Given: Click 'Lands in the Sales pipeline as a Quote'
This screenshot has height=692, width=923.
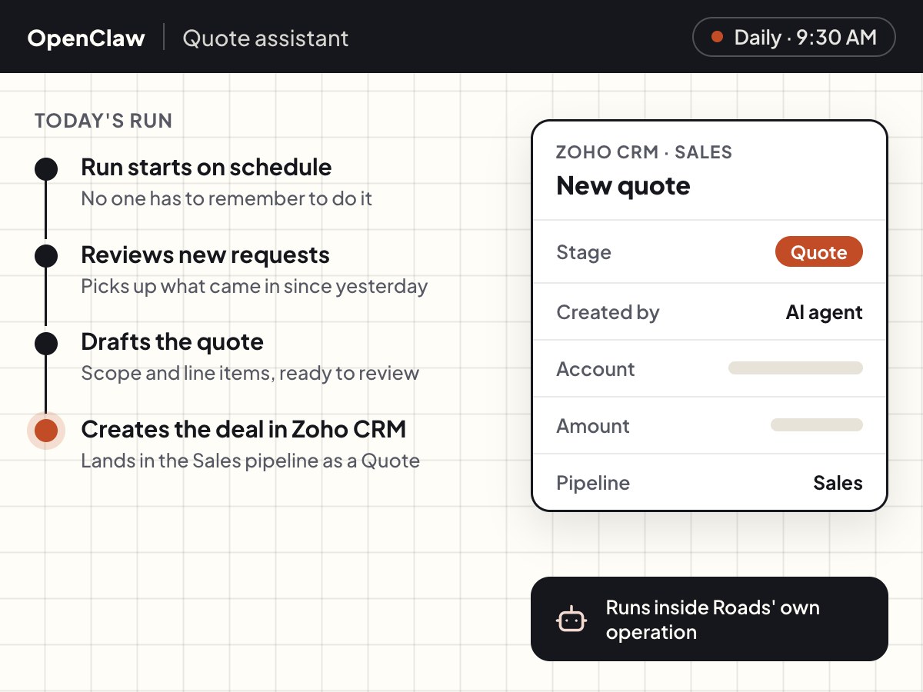Looking at the screenshot, I should (251, 461).
